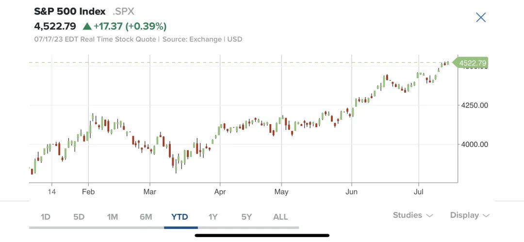Tap the .SPX ticker symbol
Screen dimensions: 524x242
click(123, 12)
